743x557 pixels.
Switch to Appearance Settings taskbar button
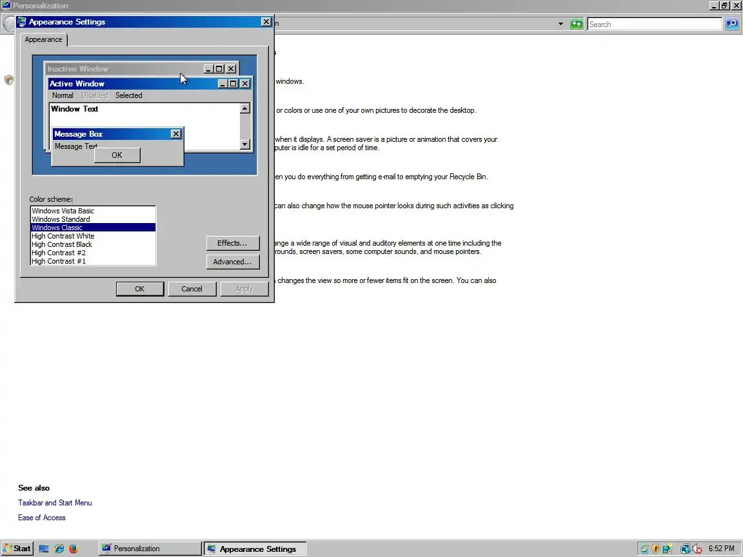255,549
